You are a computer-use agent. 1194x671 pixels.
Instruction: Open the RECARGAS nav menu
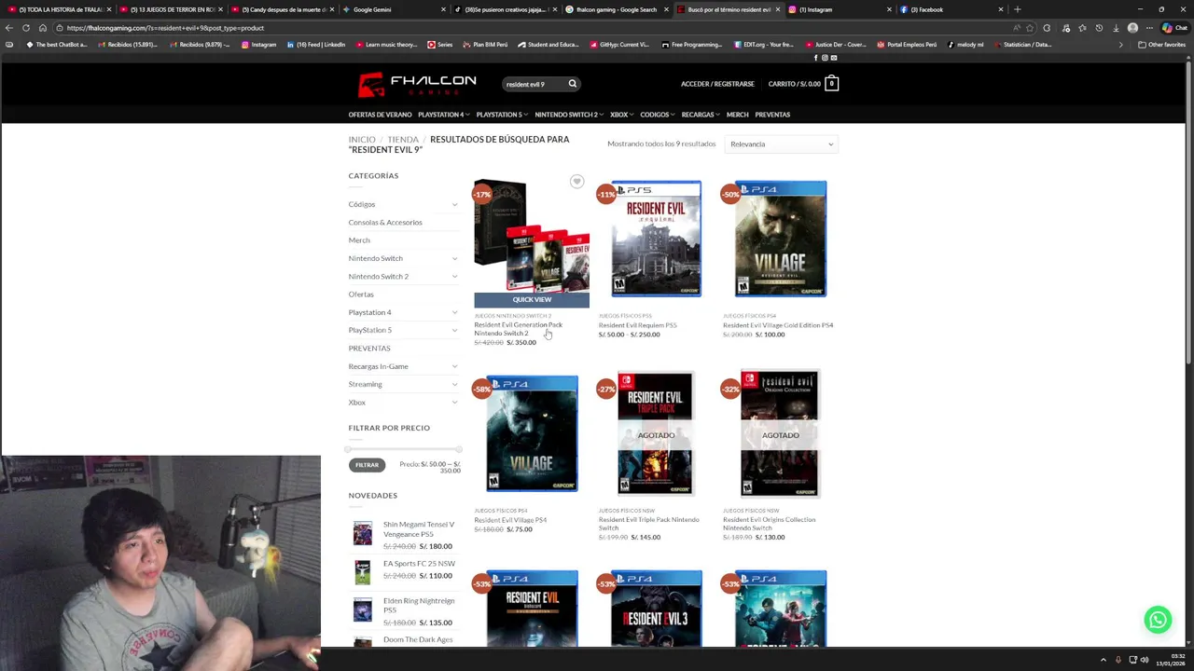[x=701, y=115]
